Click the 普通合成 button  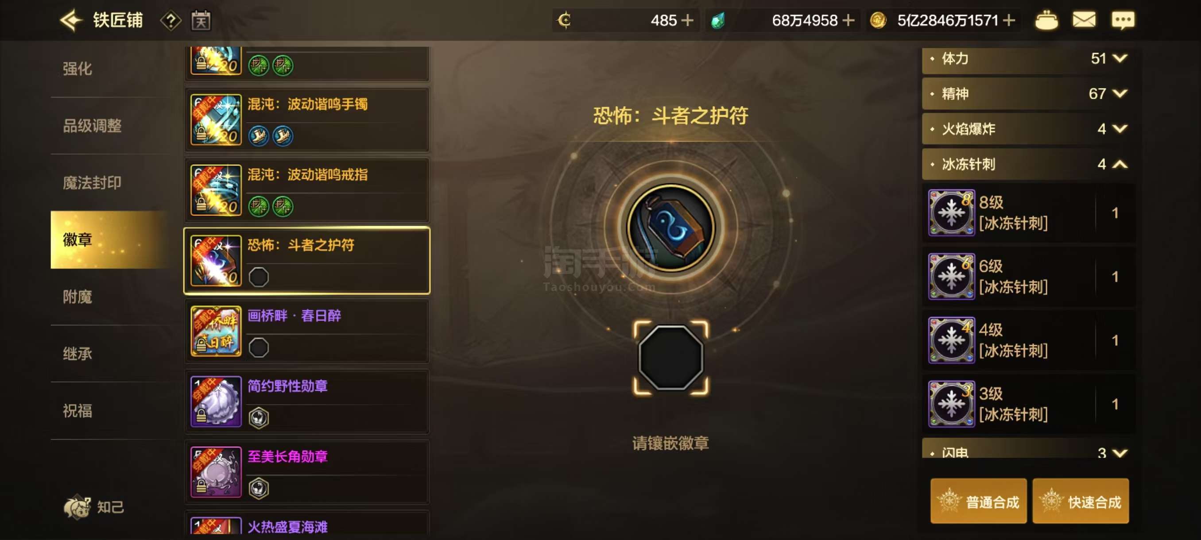click(978, 501)
